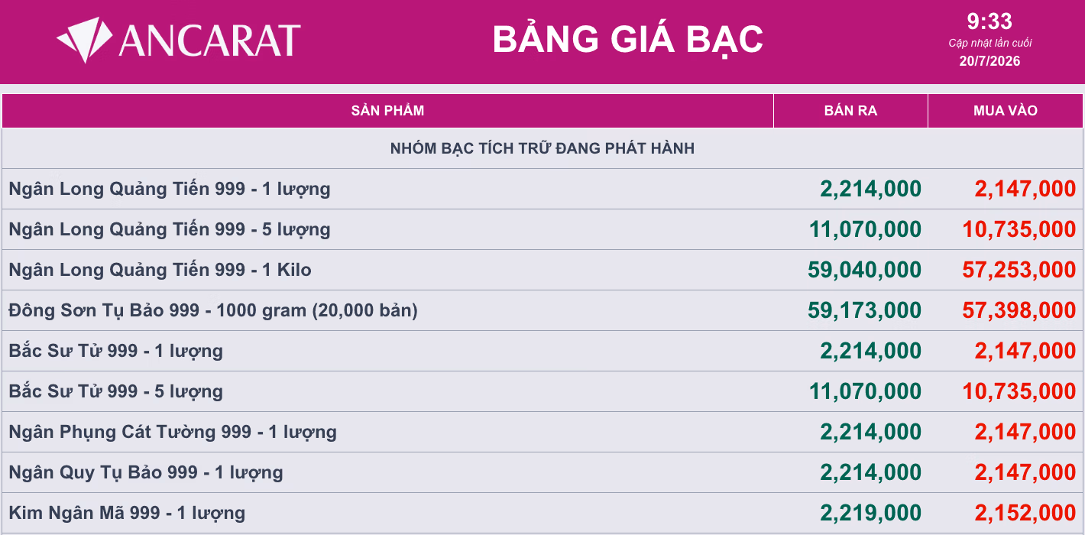Open Bắc Sư Tử 999 - 1 lượng row
The height and width of the screenshot is (535, 1085).
[542, 351]
